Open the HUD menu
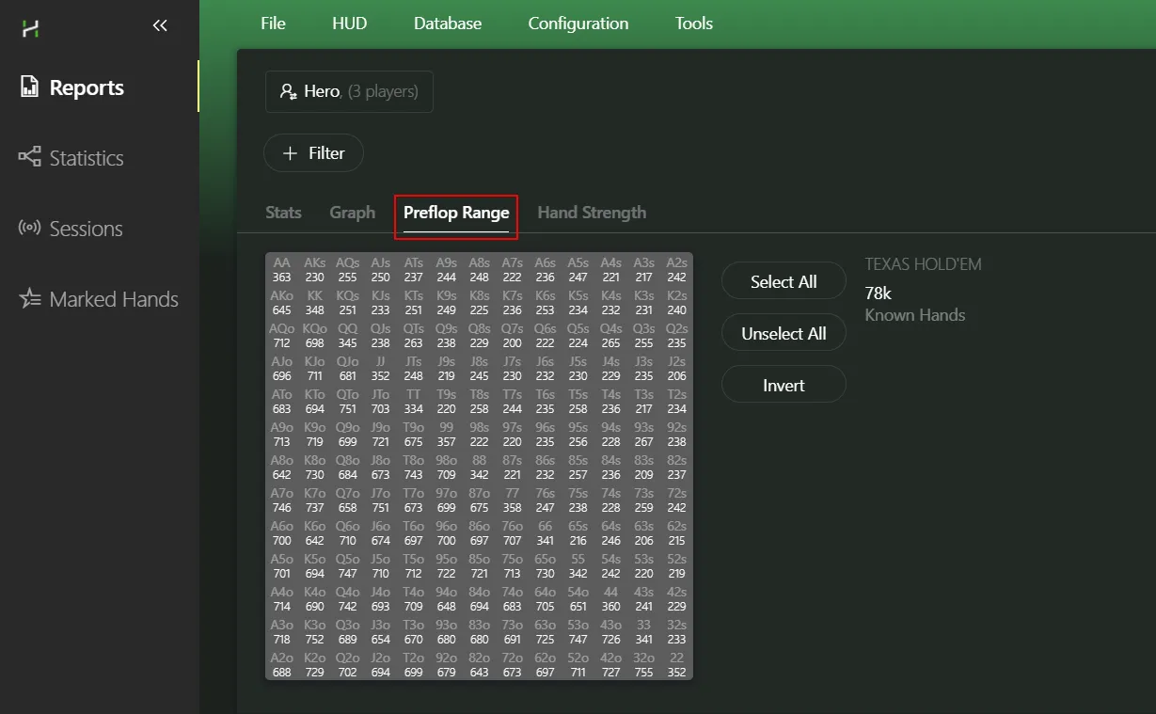1156x714 pixels. point(349,24)
